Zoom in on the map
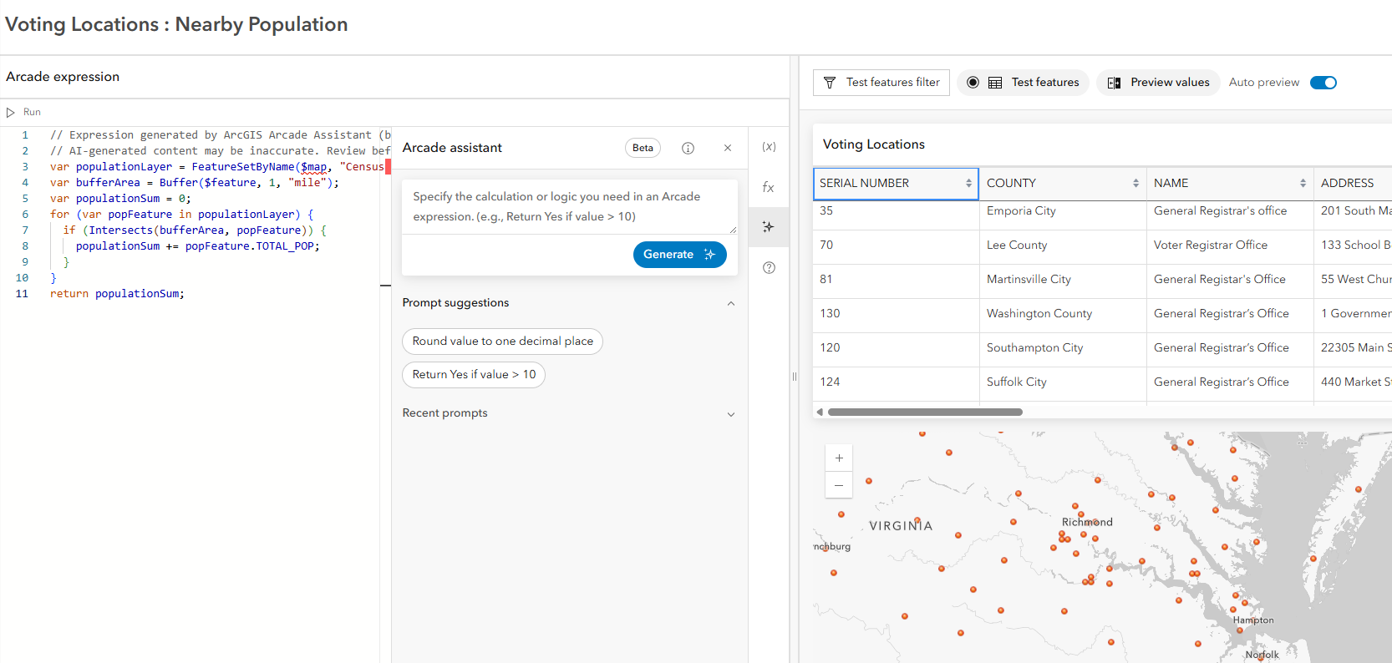The image size is (1392, 663). click(x=839, y=458)
